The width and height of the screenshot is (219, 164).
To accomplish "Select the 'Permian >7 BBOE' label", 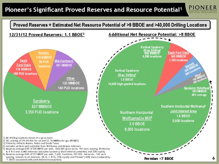I will 159,159.
